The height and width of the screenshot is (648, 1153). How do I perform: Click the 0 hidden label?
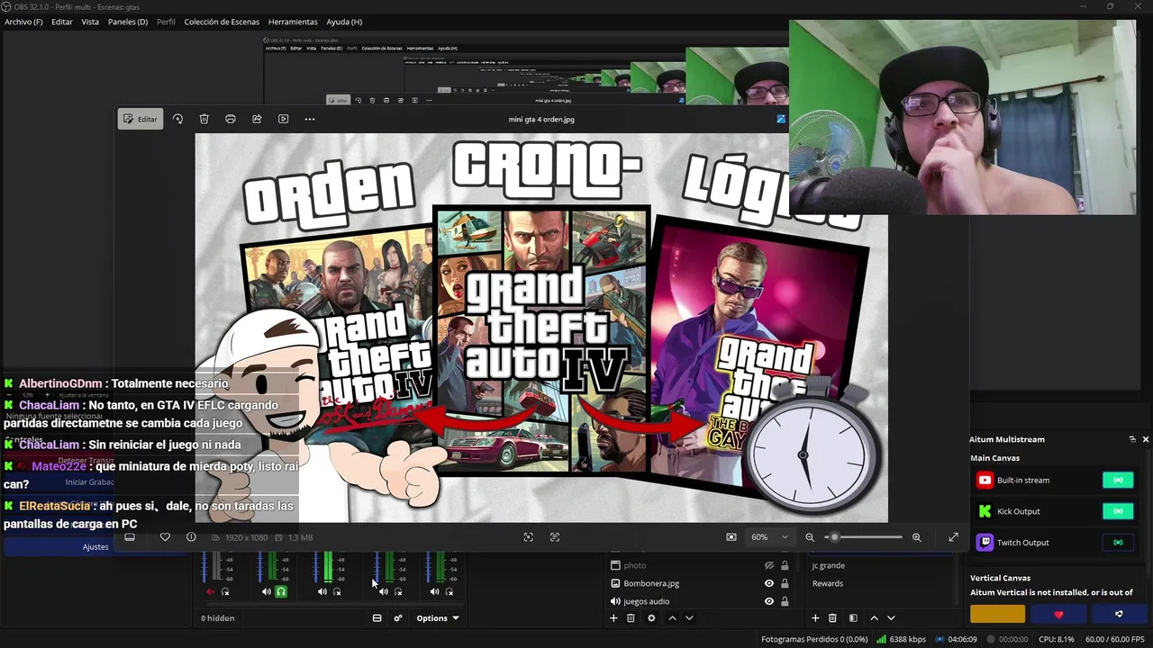tap(217, 618)
